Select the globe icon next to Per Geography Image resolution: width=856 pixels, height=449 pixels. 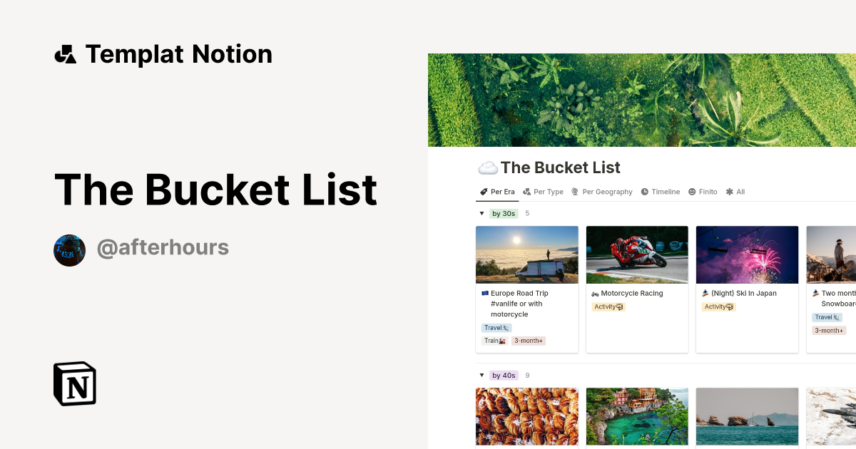(575, 191)
